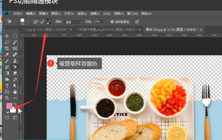This screenshot has width=222, height=140.
Task: Click the white background color swatch
Action: tap(13, 111)
